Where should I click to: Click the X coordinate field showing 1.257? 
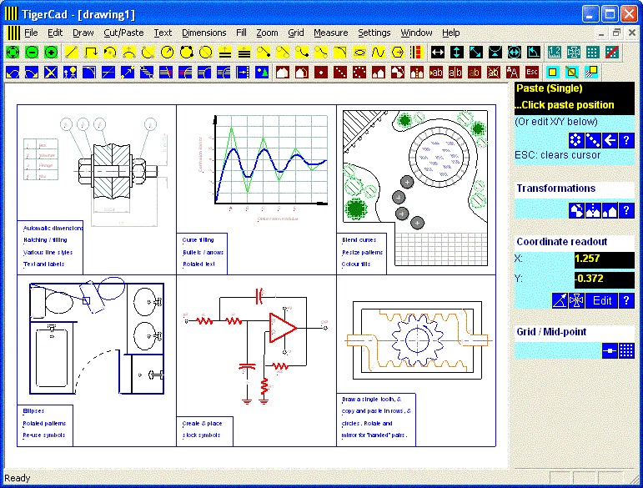(604, 259)
